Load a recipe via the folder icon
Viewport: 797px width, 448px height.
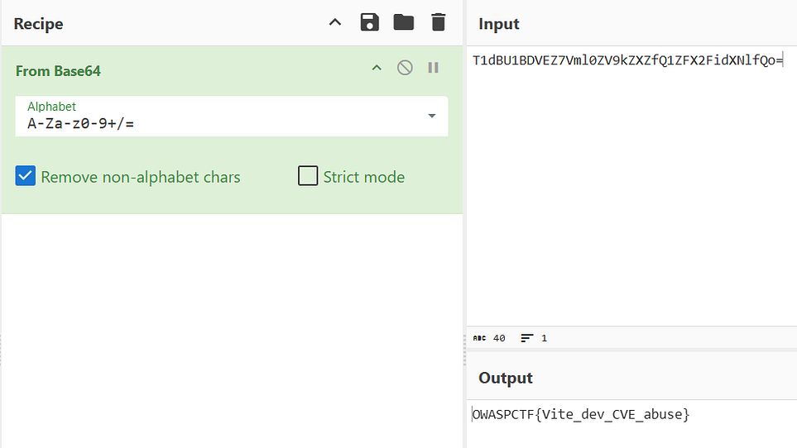pos(404,22)
